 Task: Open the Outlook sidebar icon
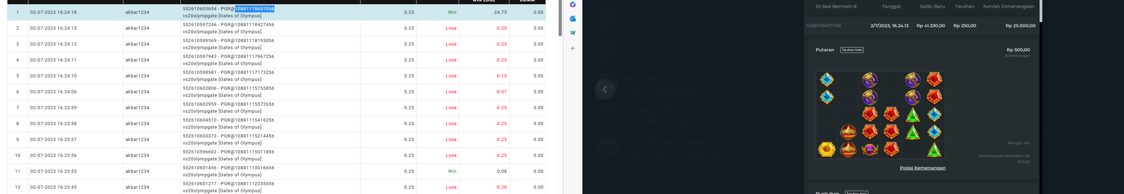pos(572,19)
